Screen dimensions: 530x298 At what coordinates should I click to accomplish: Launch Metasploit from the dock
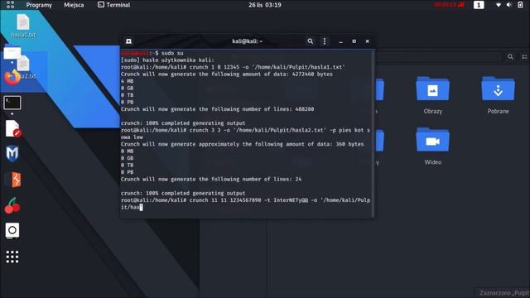[12, 154]
